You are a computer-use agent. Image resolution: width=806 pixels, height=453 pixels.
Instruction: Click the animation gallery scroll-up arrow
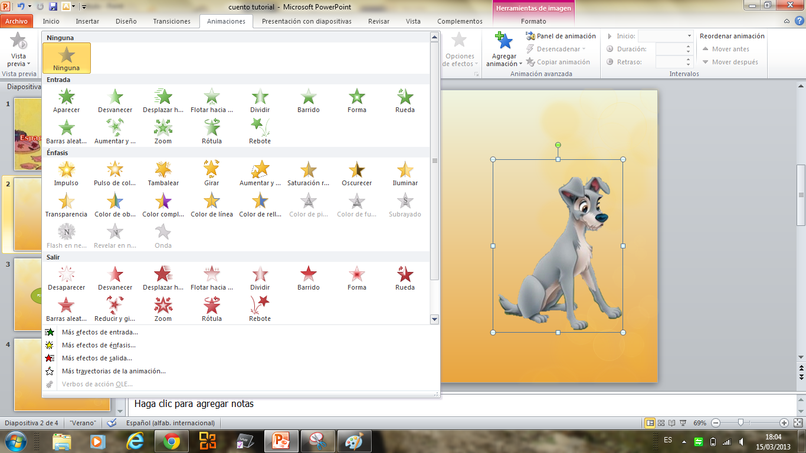coord(435,37)
